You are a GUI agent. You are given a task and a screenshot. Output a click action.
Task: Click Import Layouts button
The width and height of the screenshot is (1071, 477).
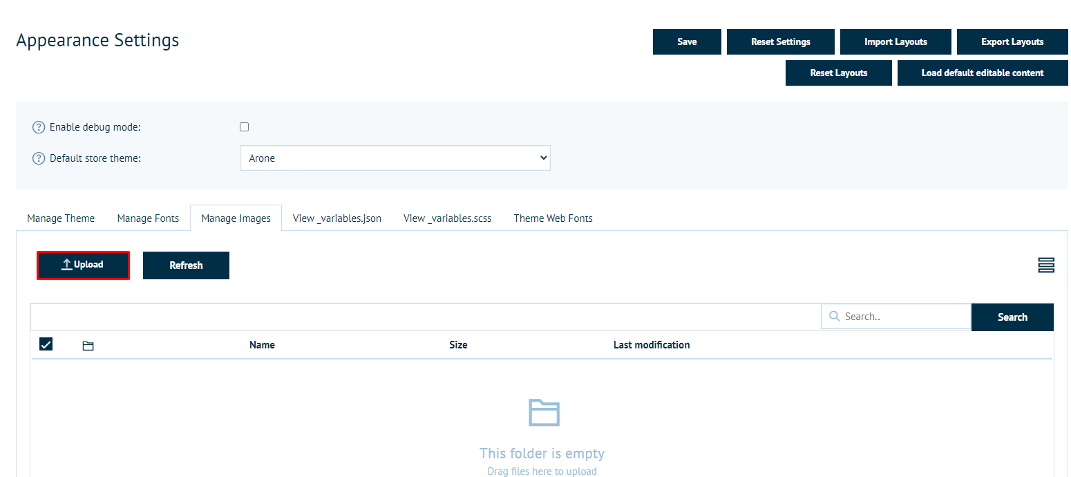point(895,42)
